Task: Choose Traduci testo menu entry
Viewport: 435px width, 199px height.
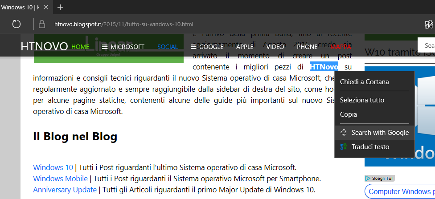Action: [x=374, y=146]
